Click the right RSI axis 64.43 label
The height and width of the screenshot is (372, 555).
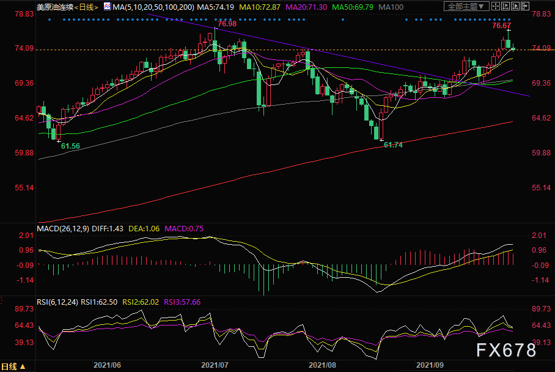542,325
